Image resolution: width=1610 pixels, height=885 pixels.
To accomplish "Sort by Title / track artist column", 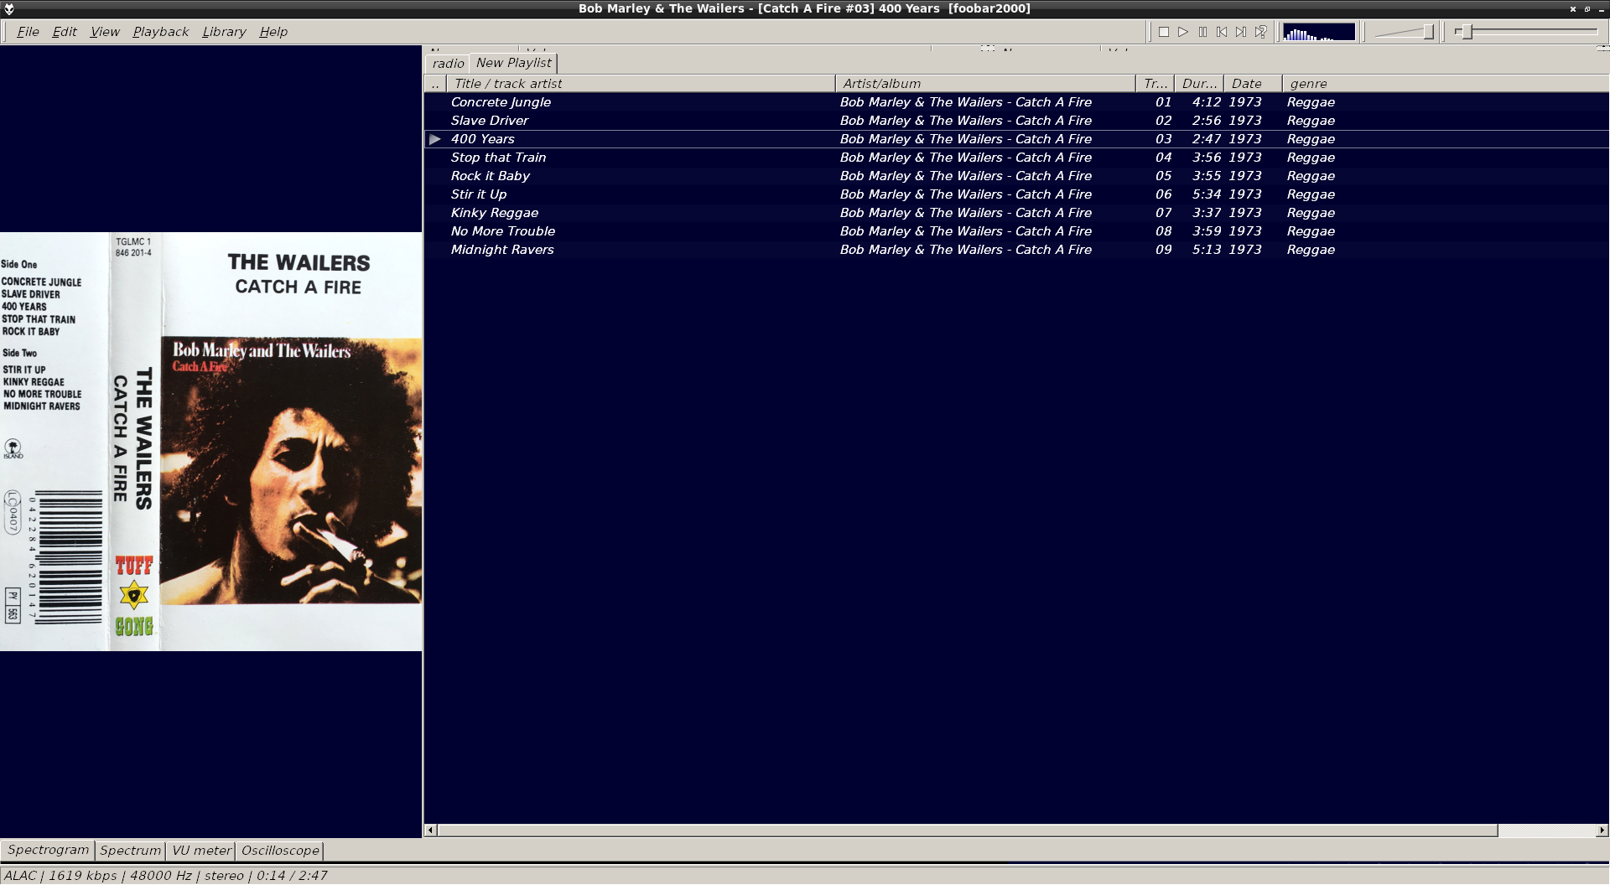I will [x=641, y=84].
